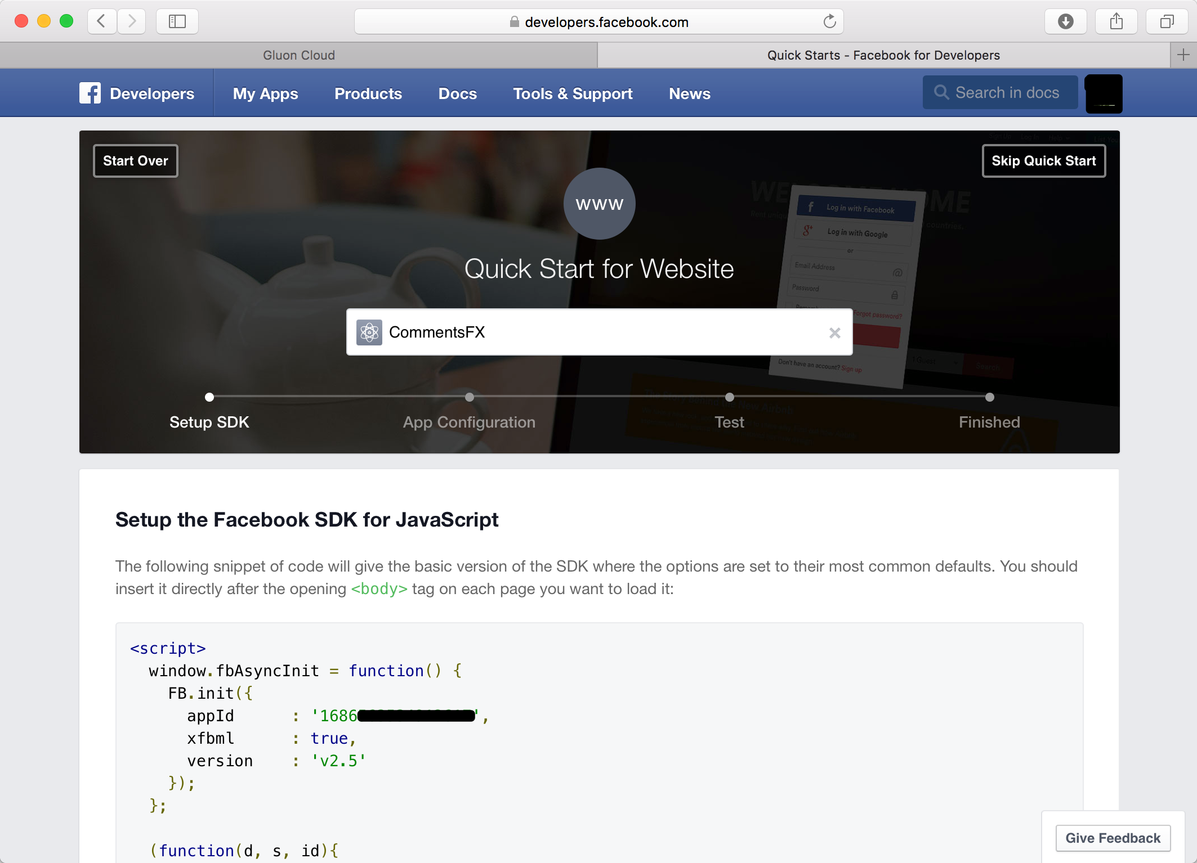Go forward using Safari's forward arrow
Screen dimensions: 1197x863
click(132, 21)
